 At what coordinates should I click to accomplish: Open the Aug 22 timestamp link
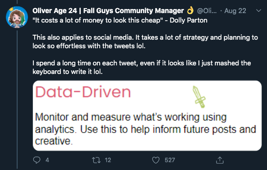click(x=235, y=11)
